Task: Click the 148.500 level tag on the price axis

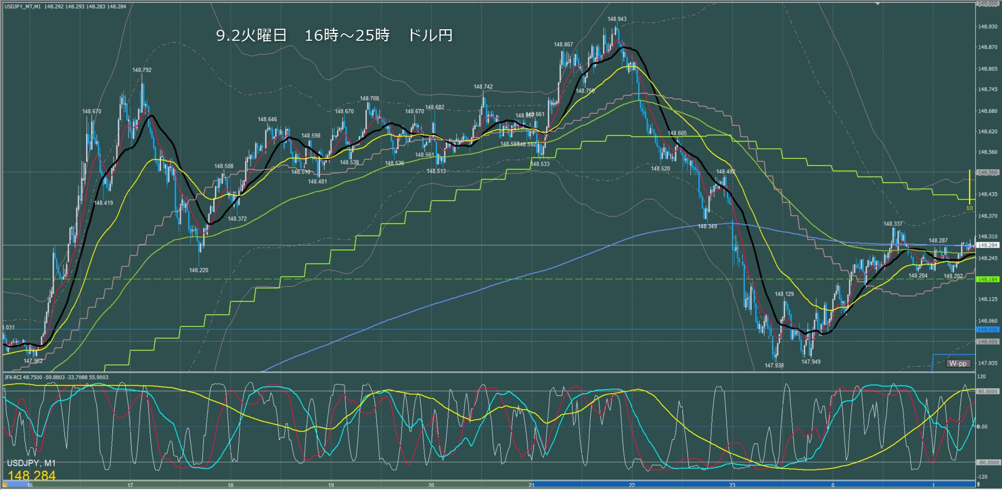Action: click(x=987, y=172)
